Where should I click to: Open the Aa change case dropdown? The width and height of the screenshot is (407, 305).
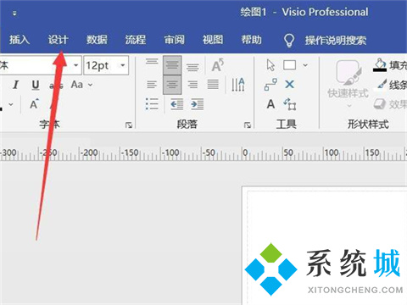pyautogui.click(x=91, y=85)
